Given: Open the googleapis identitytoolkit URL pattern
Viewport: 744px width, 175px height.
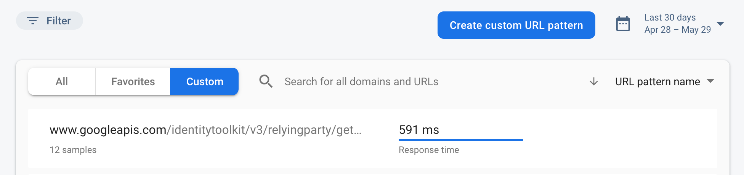Looking at the screenshot, I should 205,130.
